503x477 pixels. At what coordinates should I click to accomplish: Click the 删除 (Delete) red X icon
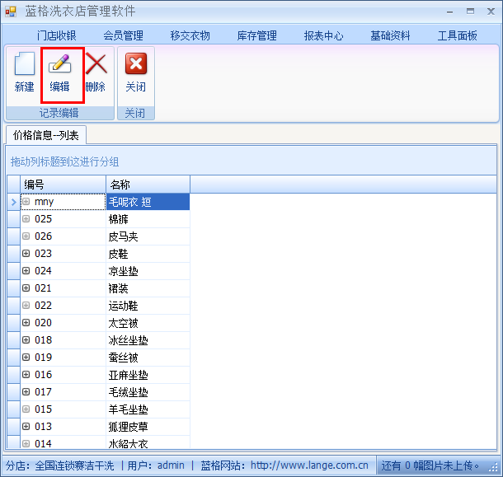pyautogui.click(x=96, y=63)
